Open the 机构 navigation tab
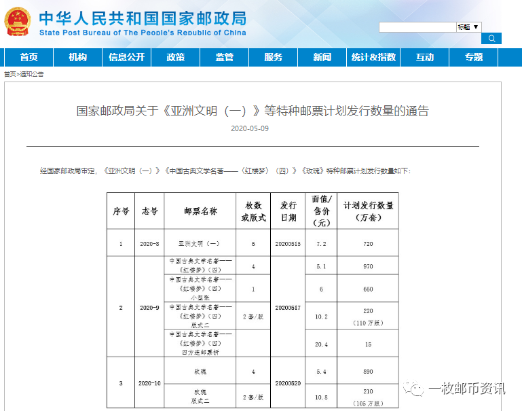The image size is (522, 411). coord(77,57)
